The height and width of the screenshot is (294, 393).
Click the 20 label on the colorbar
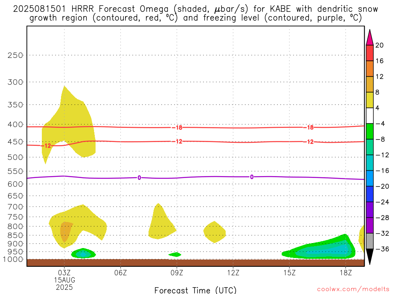click(x=380, y=45)
